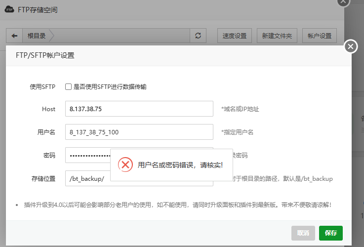Focus the 用户名 username field

pos(139,132)
